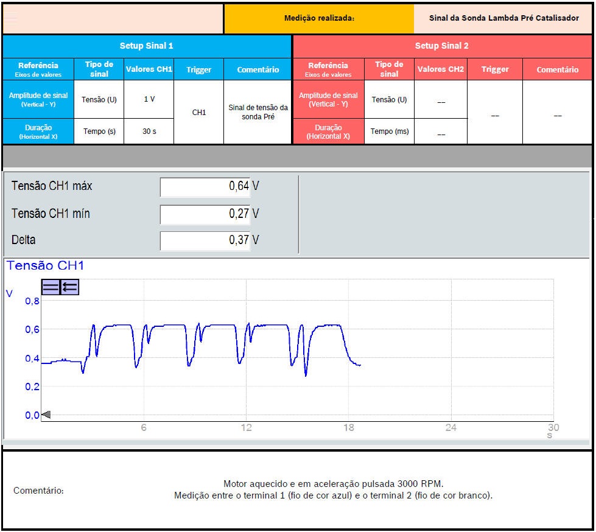Click the Tensão CH1 chart title
The height and width of the screenshot is (532, 596).
(x=46, y=266)
